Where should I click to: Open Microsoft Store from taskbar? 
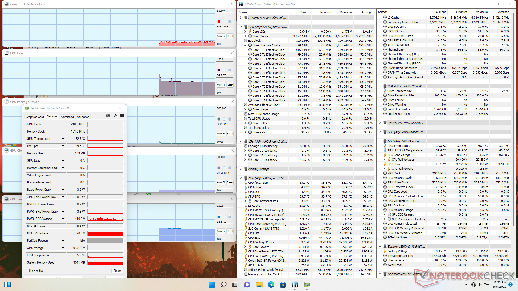[x=283, y=285]
